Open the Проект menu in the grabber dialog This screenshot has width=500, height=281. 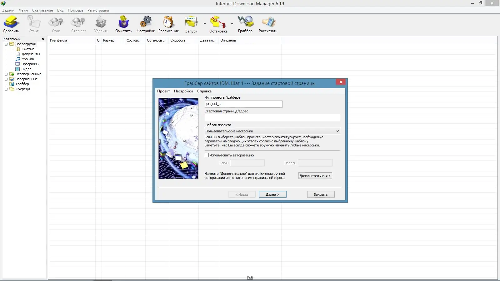point(164,91)
